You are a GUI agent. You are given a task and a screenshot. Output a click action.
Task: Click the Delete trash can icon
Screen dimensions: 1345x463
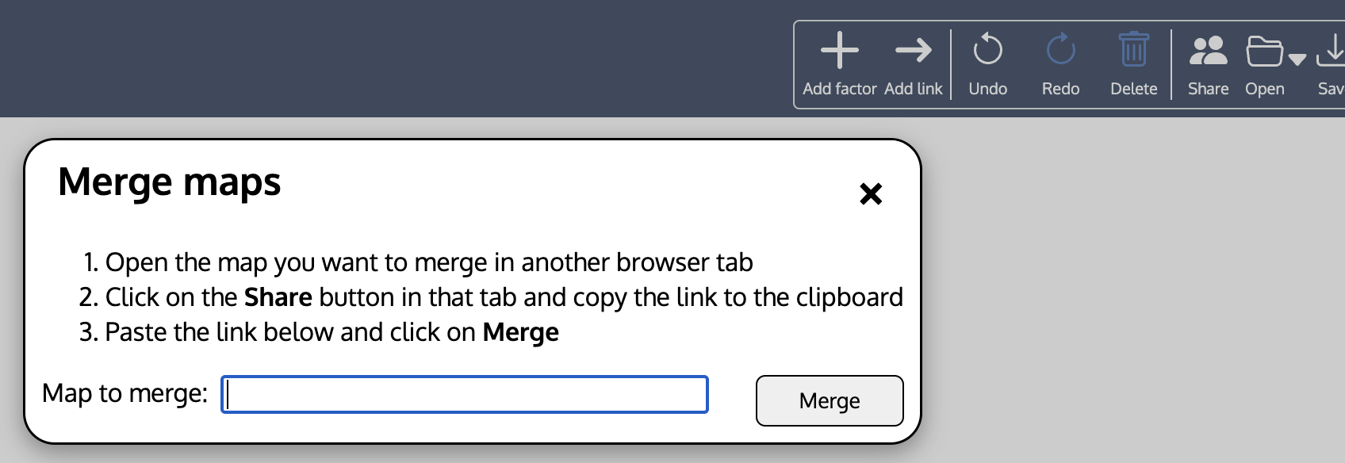pos(1134,49)
